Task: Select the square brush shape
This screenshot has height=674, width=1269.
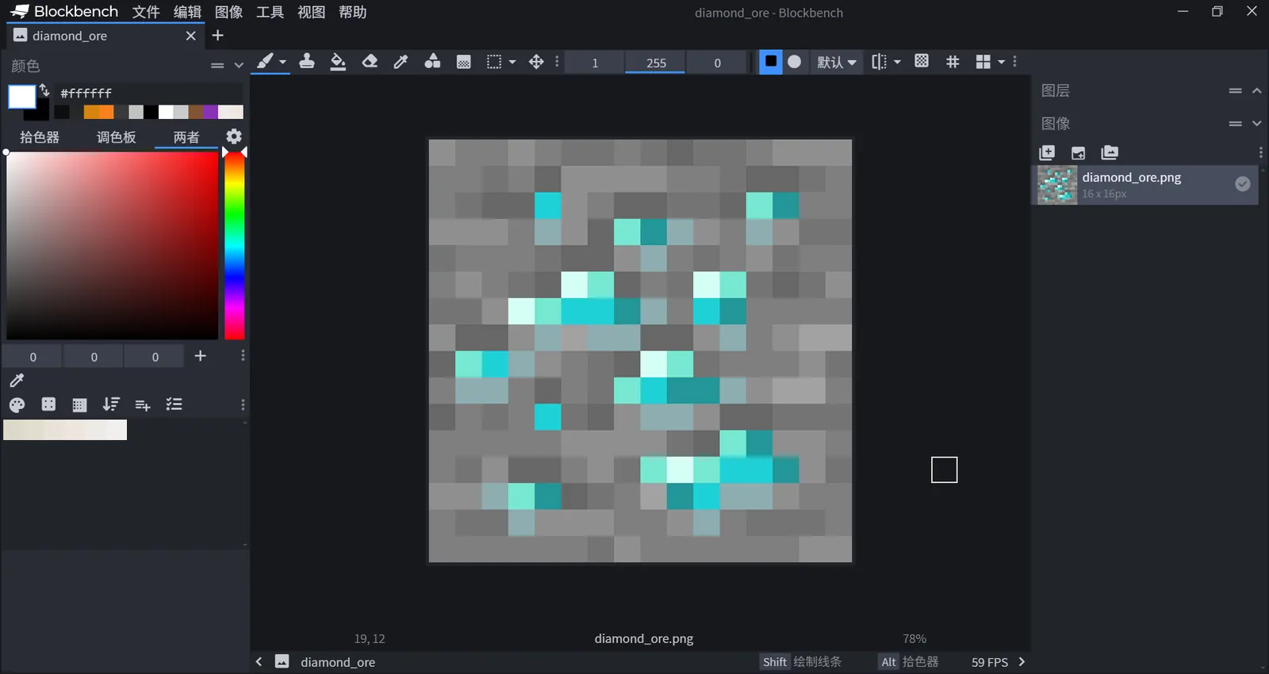Action: (771, 62)
